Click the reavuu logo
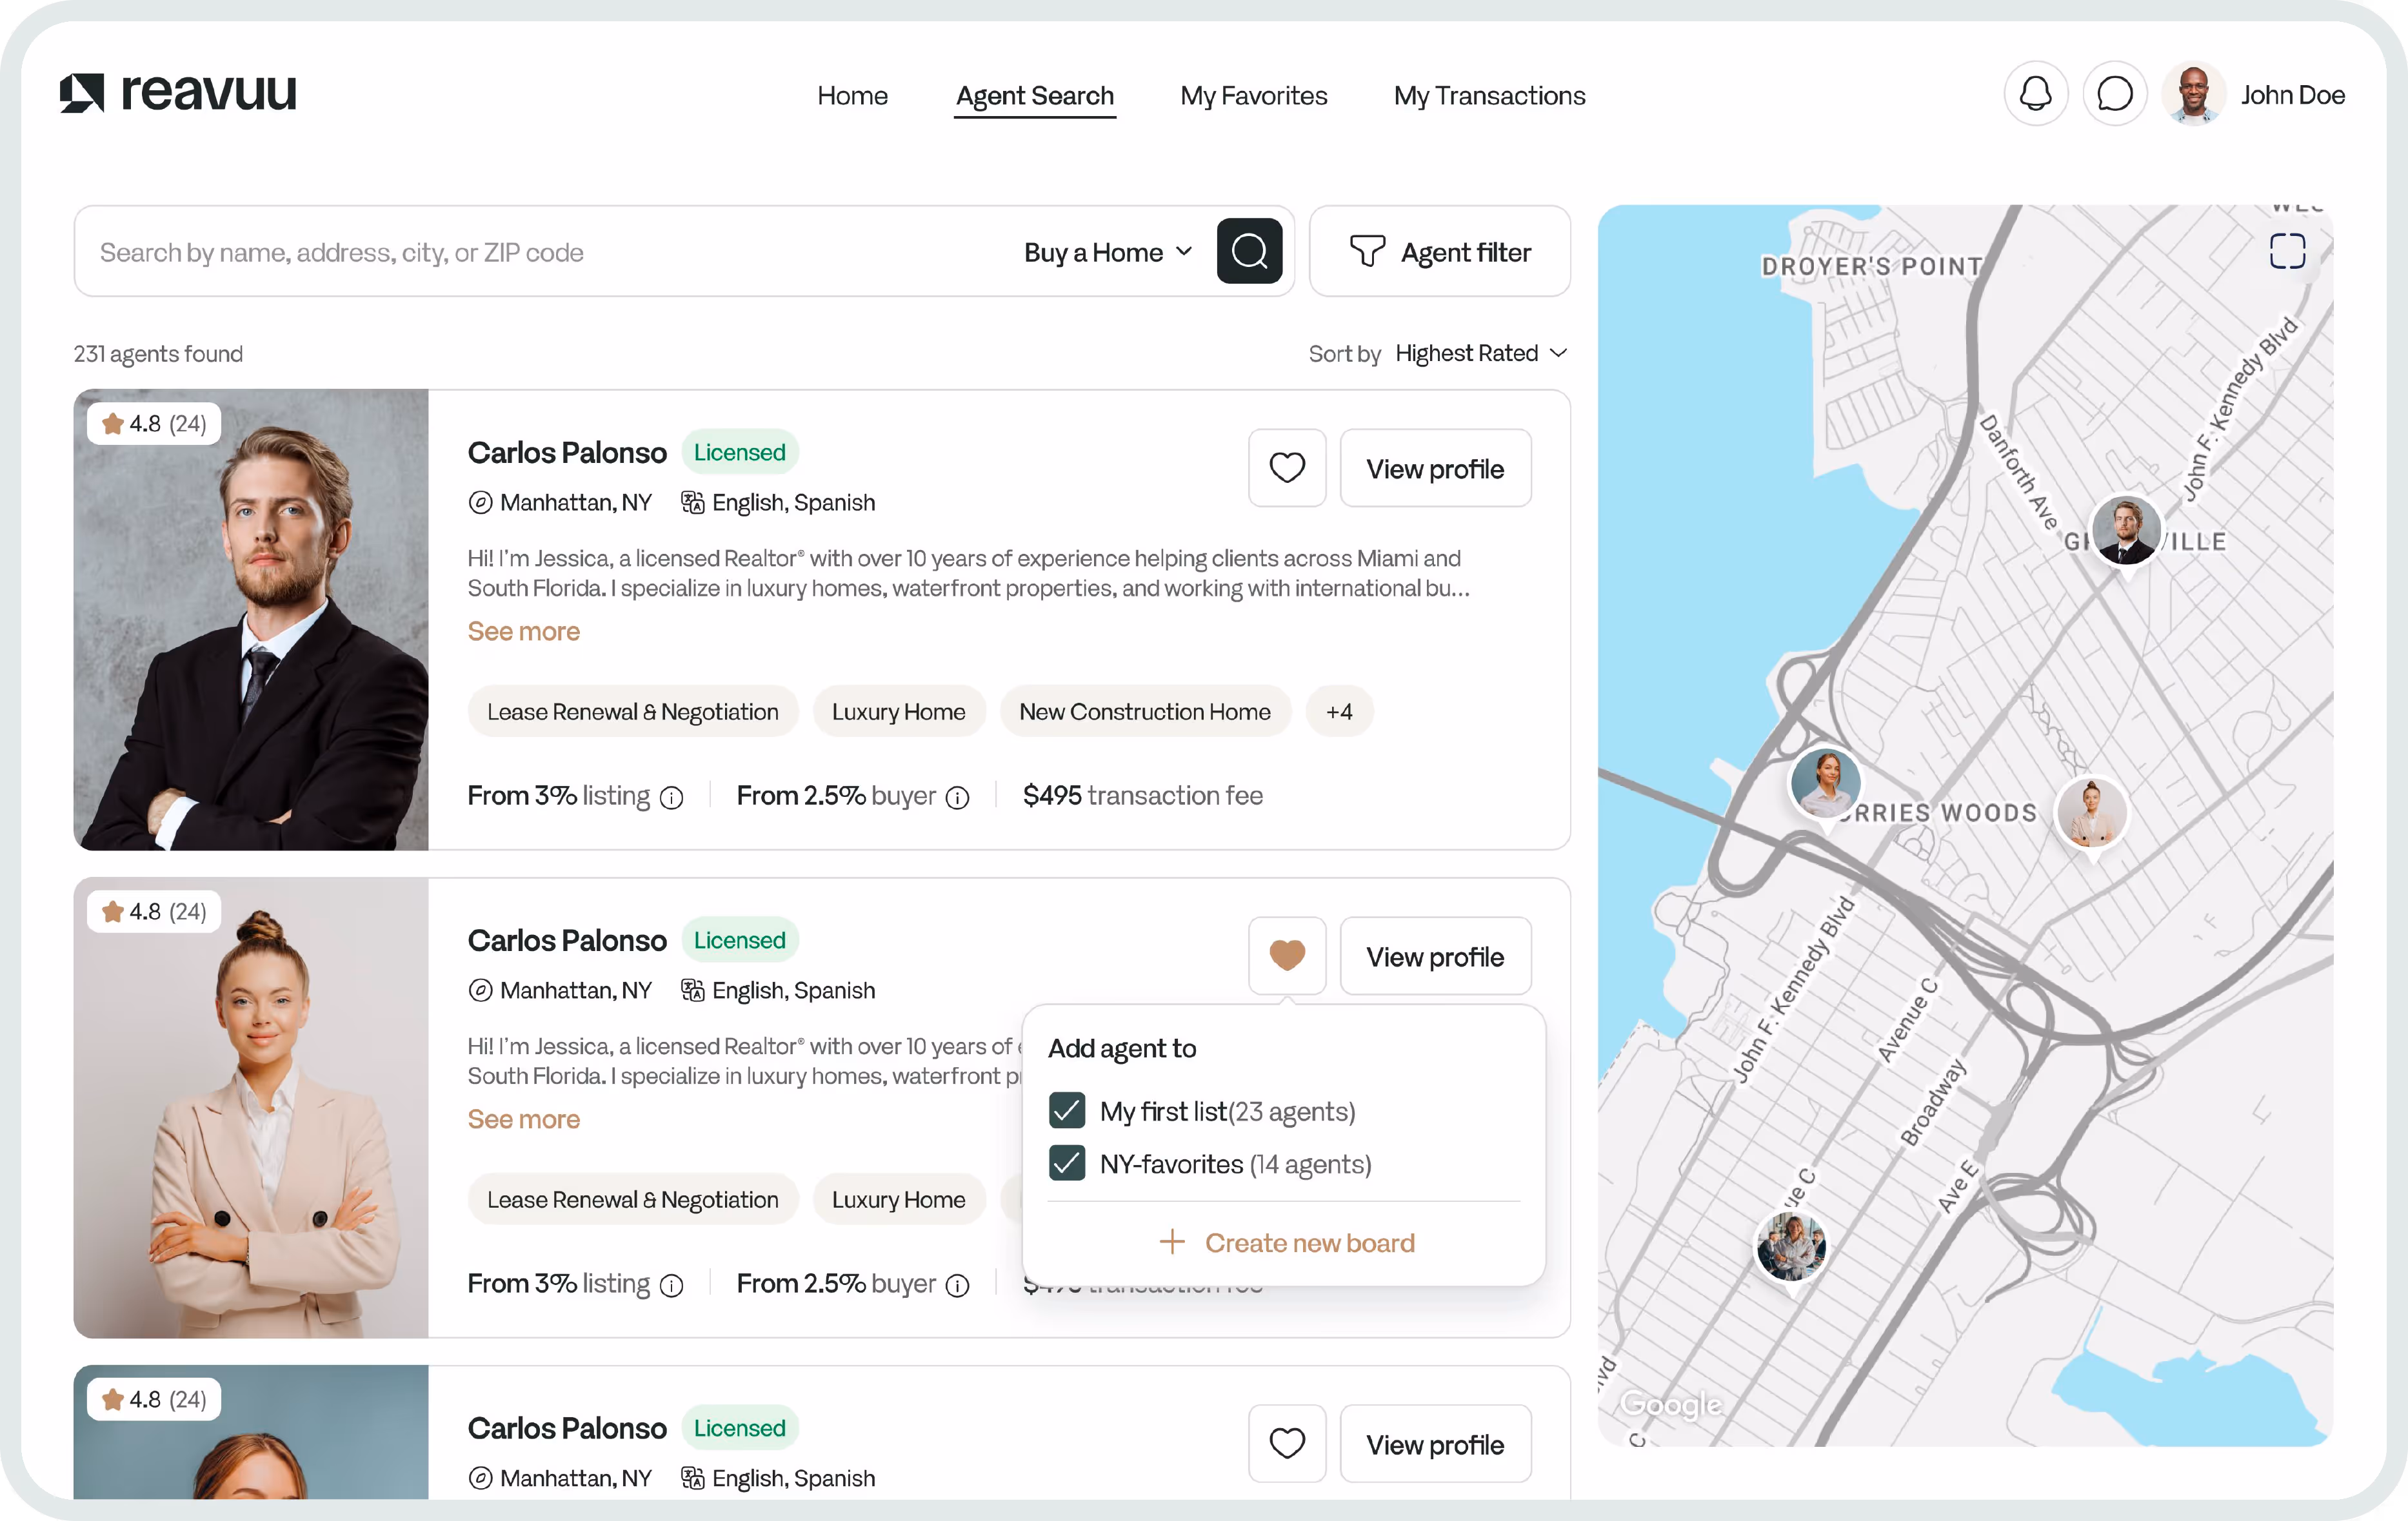This screenshot has height=1521, width=2408. (x=178, y=93)
